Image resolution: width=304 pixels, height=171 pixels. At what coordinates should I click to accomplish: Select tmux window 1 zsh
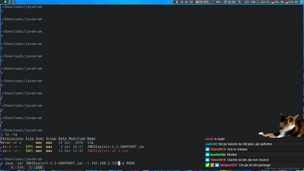tap(36, 167)
